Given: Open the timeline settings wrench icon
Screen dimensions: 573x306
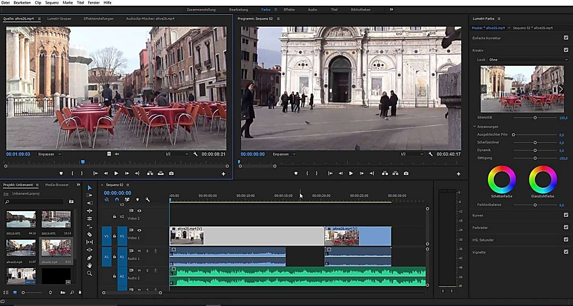Looking at the screenshot, I should tap(147, 199).
